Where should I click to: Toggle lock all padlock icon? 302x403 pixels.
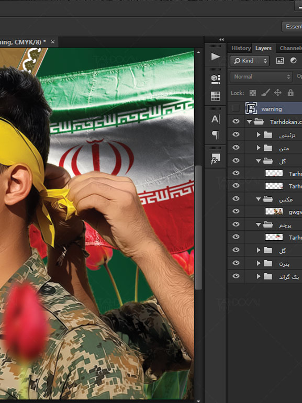[x=290, y=93]
